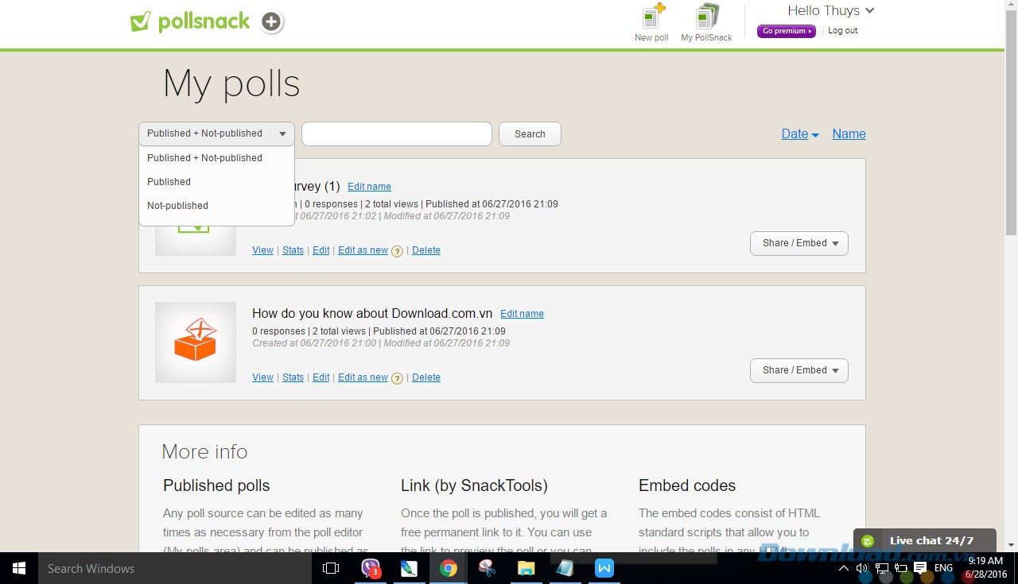
Task: Select Published from the filter dropdown list
Action: click(x=169, y=182)
